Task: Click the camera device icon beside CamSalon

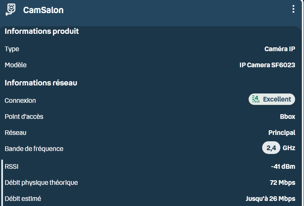Action: (11, 10)
